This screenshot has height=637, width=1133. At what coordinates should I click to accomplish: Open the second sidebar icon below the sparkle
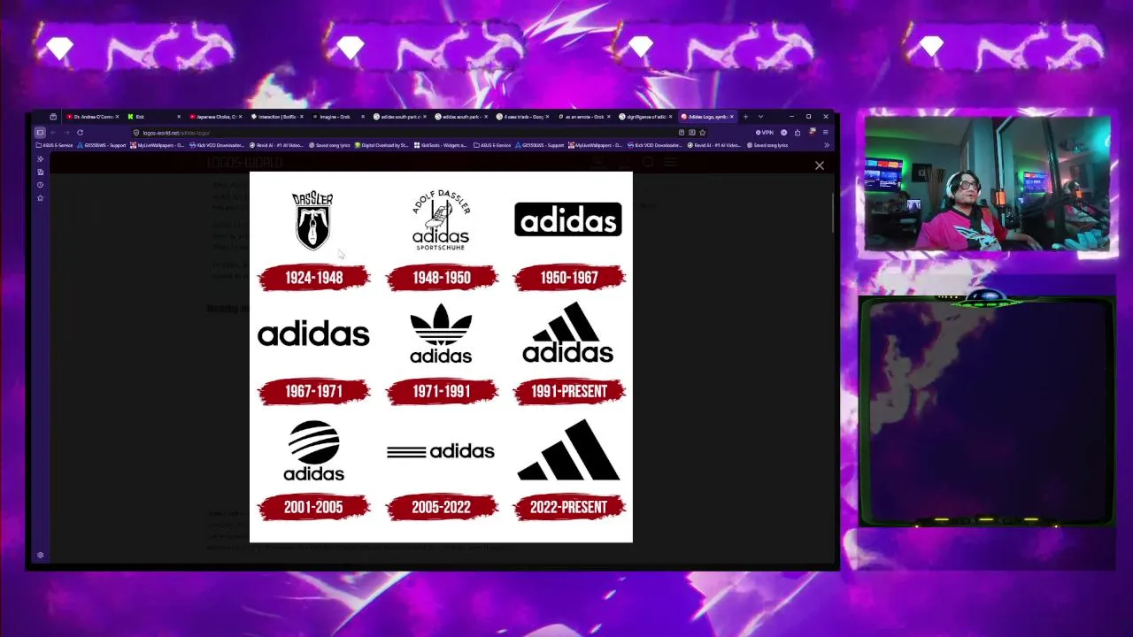point(40,172)
